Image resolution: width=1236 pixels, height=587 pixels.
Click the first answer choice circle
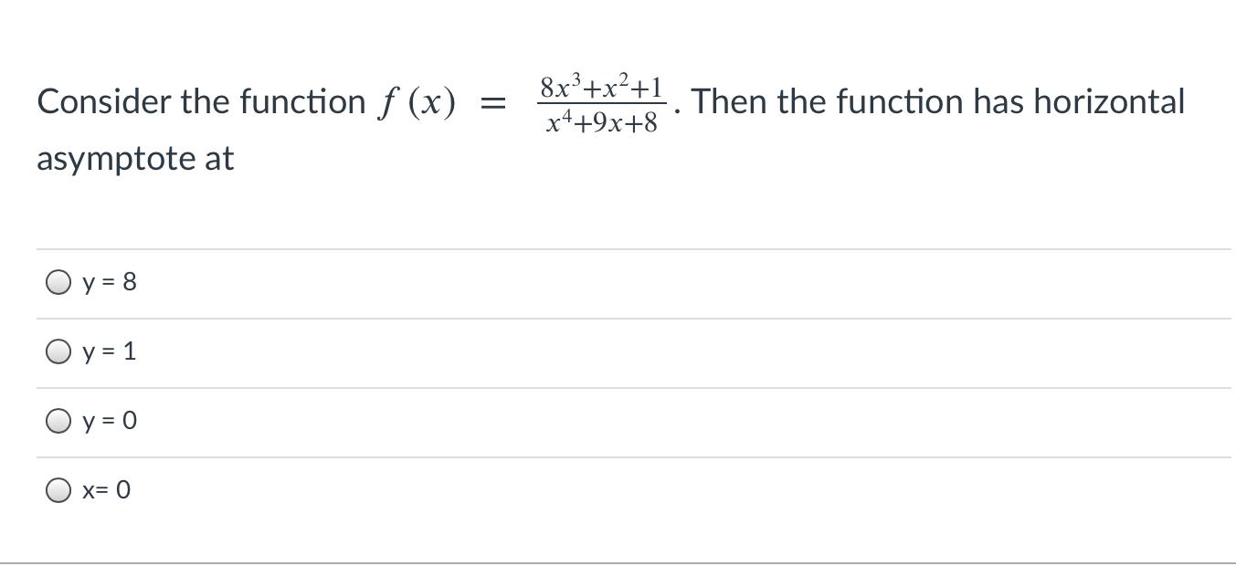pos(58,283)
